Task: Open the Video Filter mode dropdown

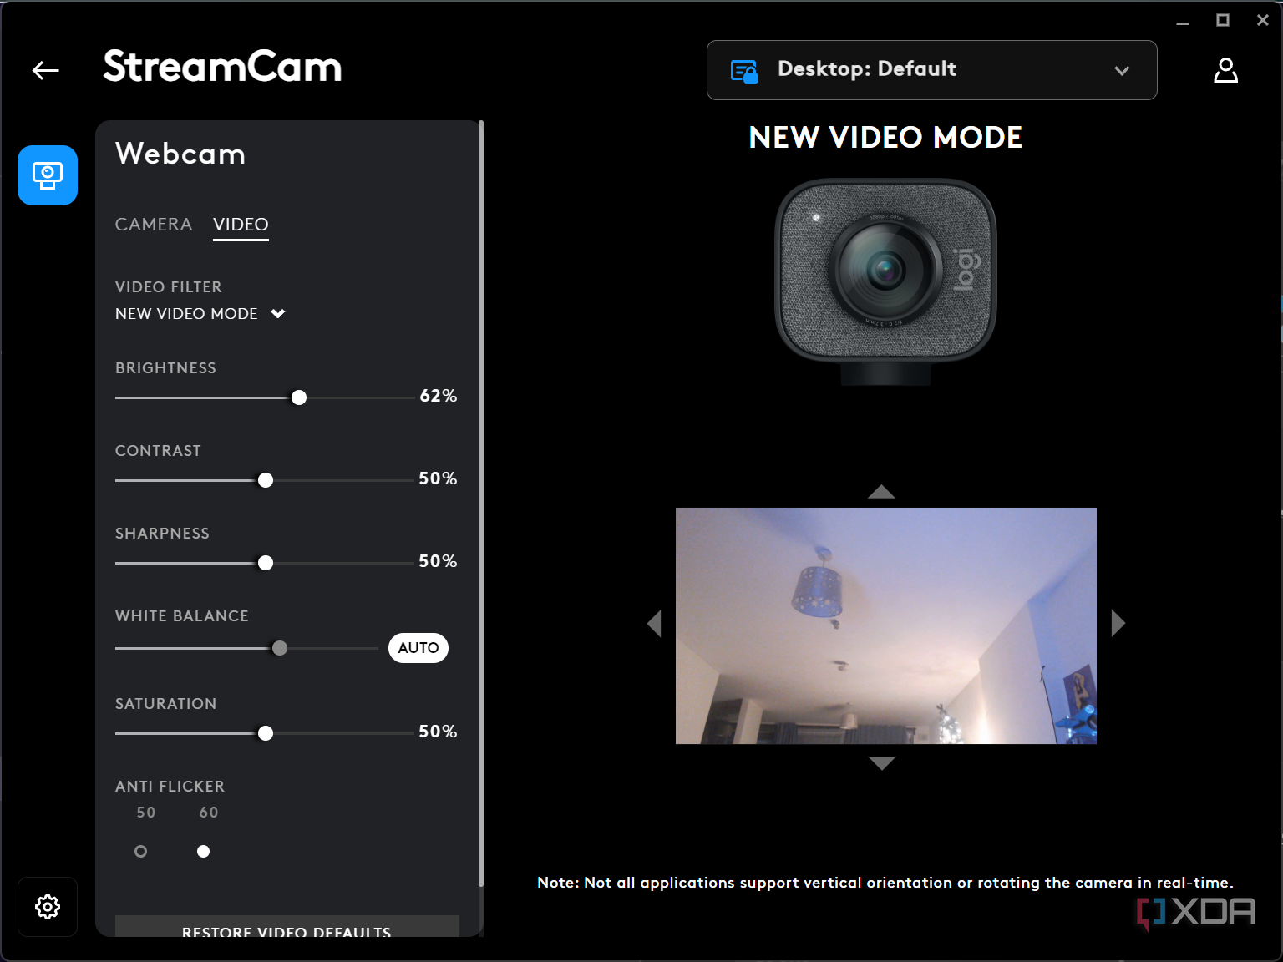Action: (x=200, y=314)
